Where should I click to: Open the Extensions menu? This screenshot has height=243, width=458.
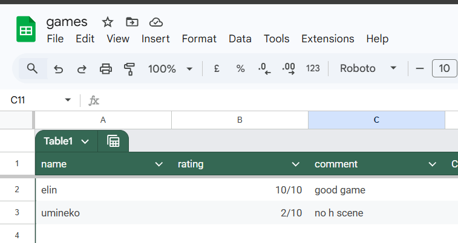pyautogui.click(x=328, y=39)
